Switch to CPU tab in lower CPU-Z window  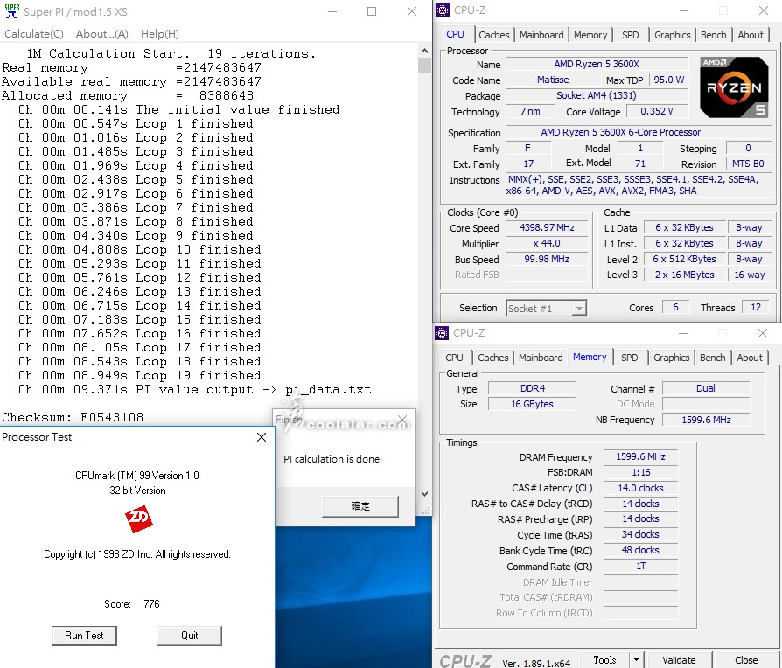coord(454,358)
